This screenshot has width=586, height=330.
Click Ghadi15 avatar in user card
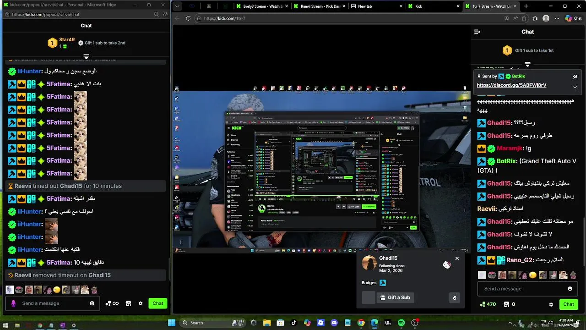[369, 263]
